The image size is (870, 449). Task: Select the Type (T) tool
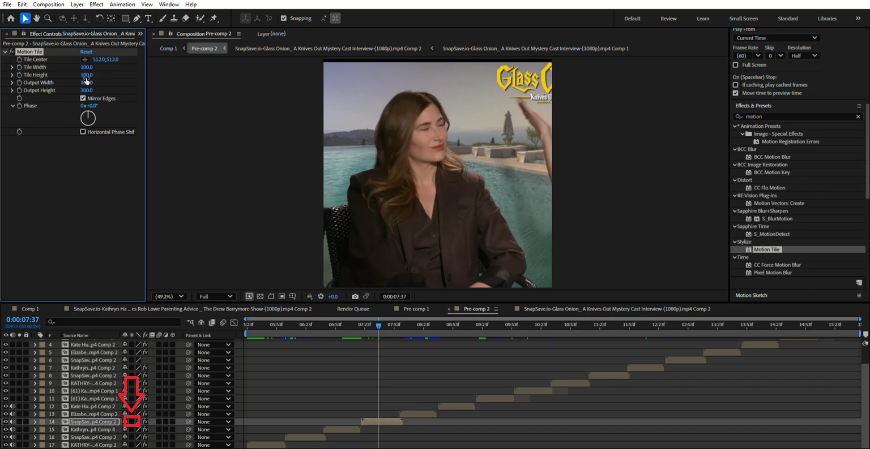click(x=148, y=18)
